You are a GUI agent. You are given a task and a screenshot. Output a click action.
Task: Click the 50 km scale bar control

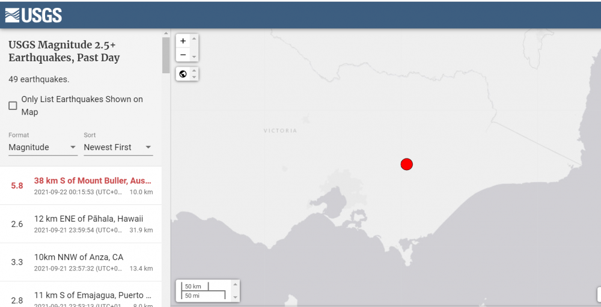[x=204, y=290]
